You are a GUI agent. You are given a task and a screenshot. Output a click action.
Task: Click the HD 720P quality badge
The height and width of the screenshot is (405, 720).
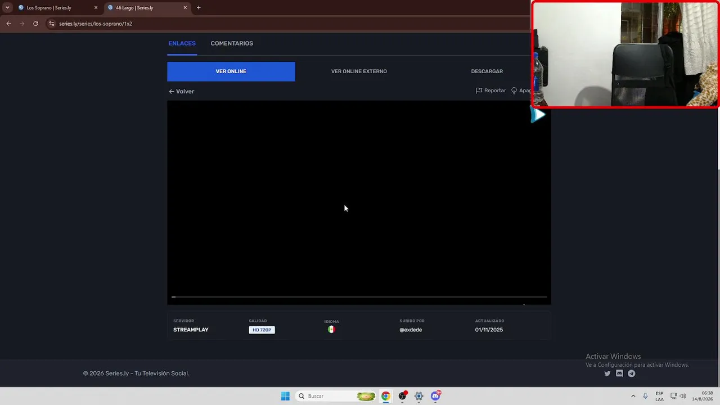tap(262, 330)
